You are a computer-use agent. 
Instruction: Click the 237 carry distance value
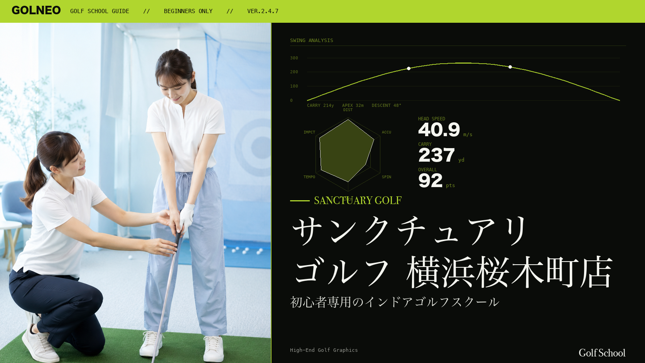point(436,155)
